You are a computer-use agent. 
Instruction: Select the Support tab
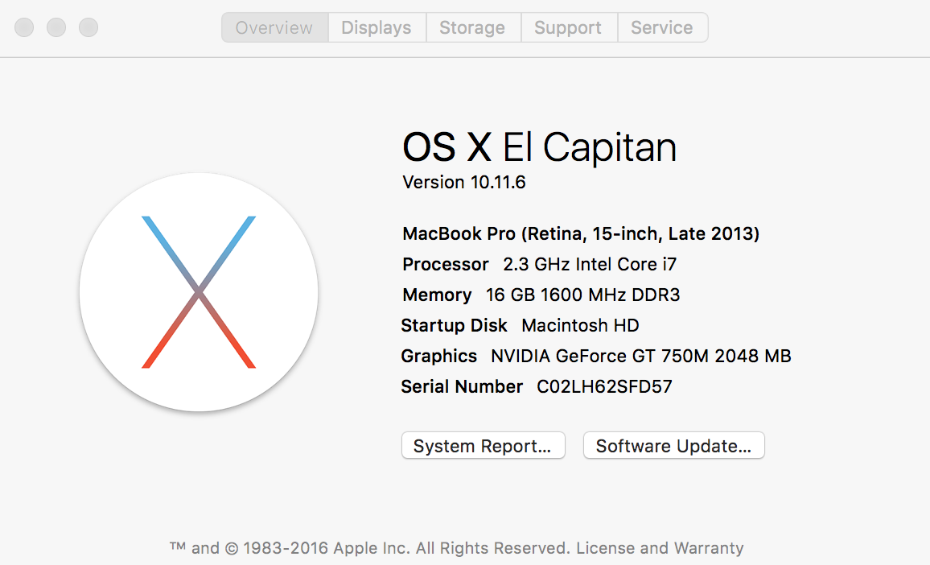tap(568, 27)
